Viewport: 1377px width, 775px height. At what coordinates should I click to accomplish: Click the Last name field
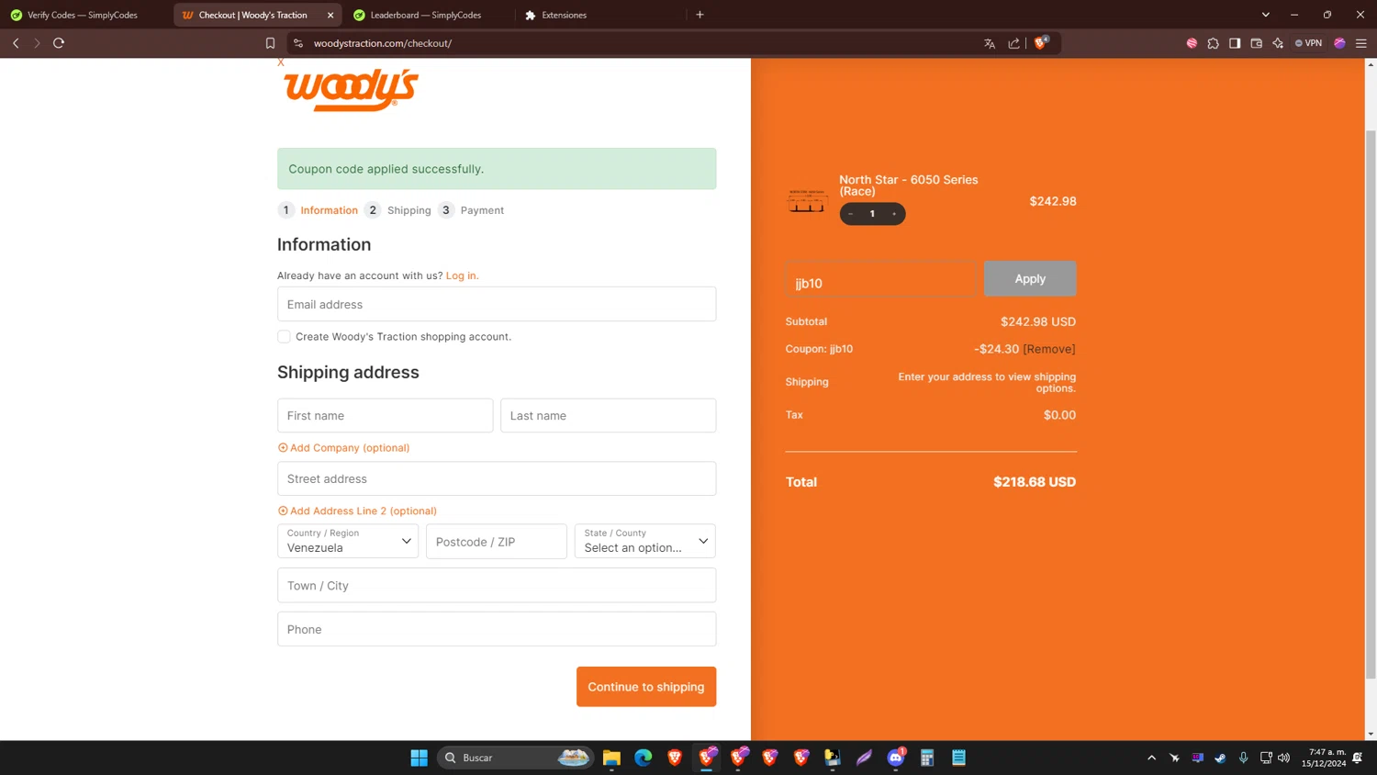[x=608, y=415]
